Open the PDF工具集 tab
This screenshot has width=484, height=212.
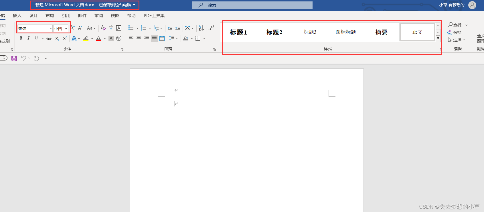click(154, 16)
